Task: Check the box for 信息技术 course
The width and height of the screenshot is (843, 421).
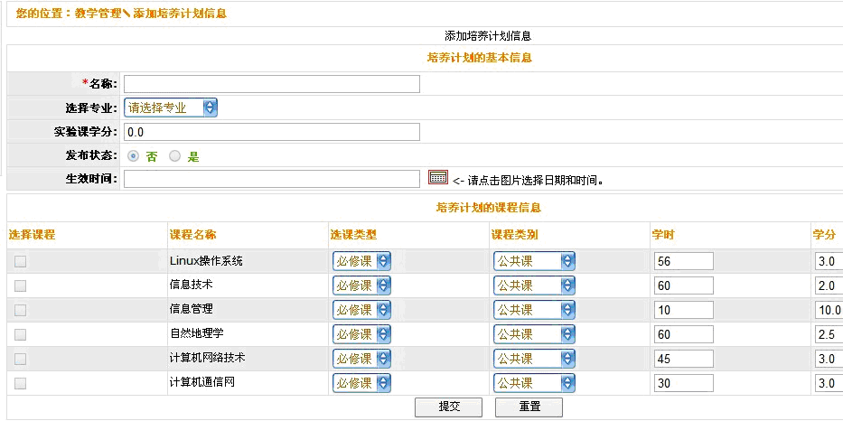Action: click(20, 285)
